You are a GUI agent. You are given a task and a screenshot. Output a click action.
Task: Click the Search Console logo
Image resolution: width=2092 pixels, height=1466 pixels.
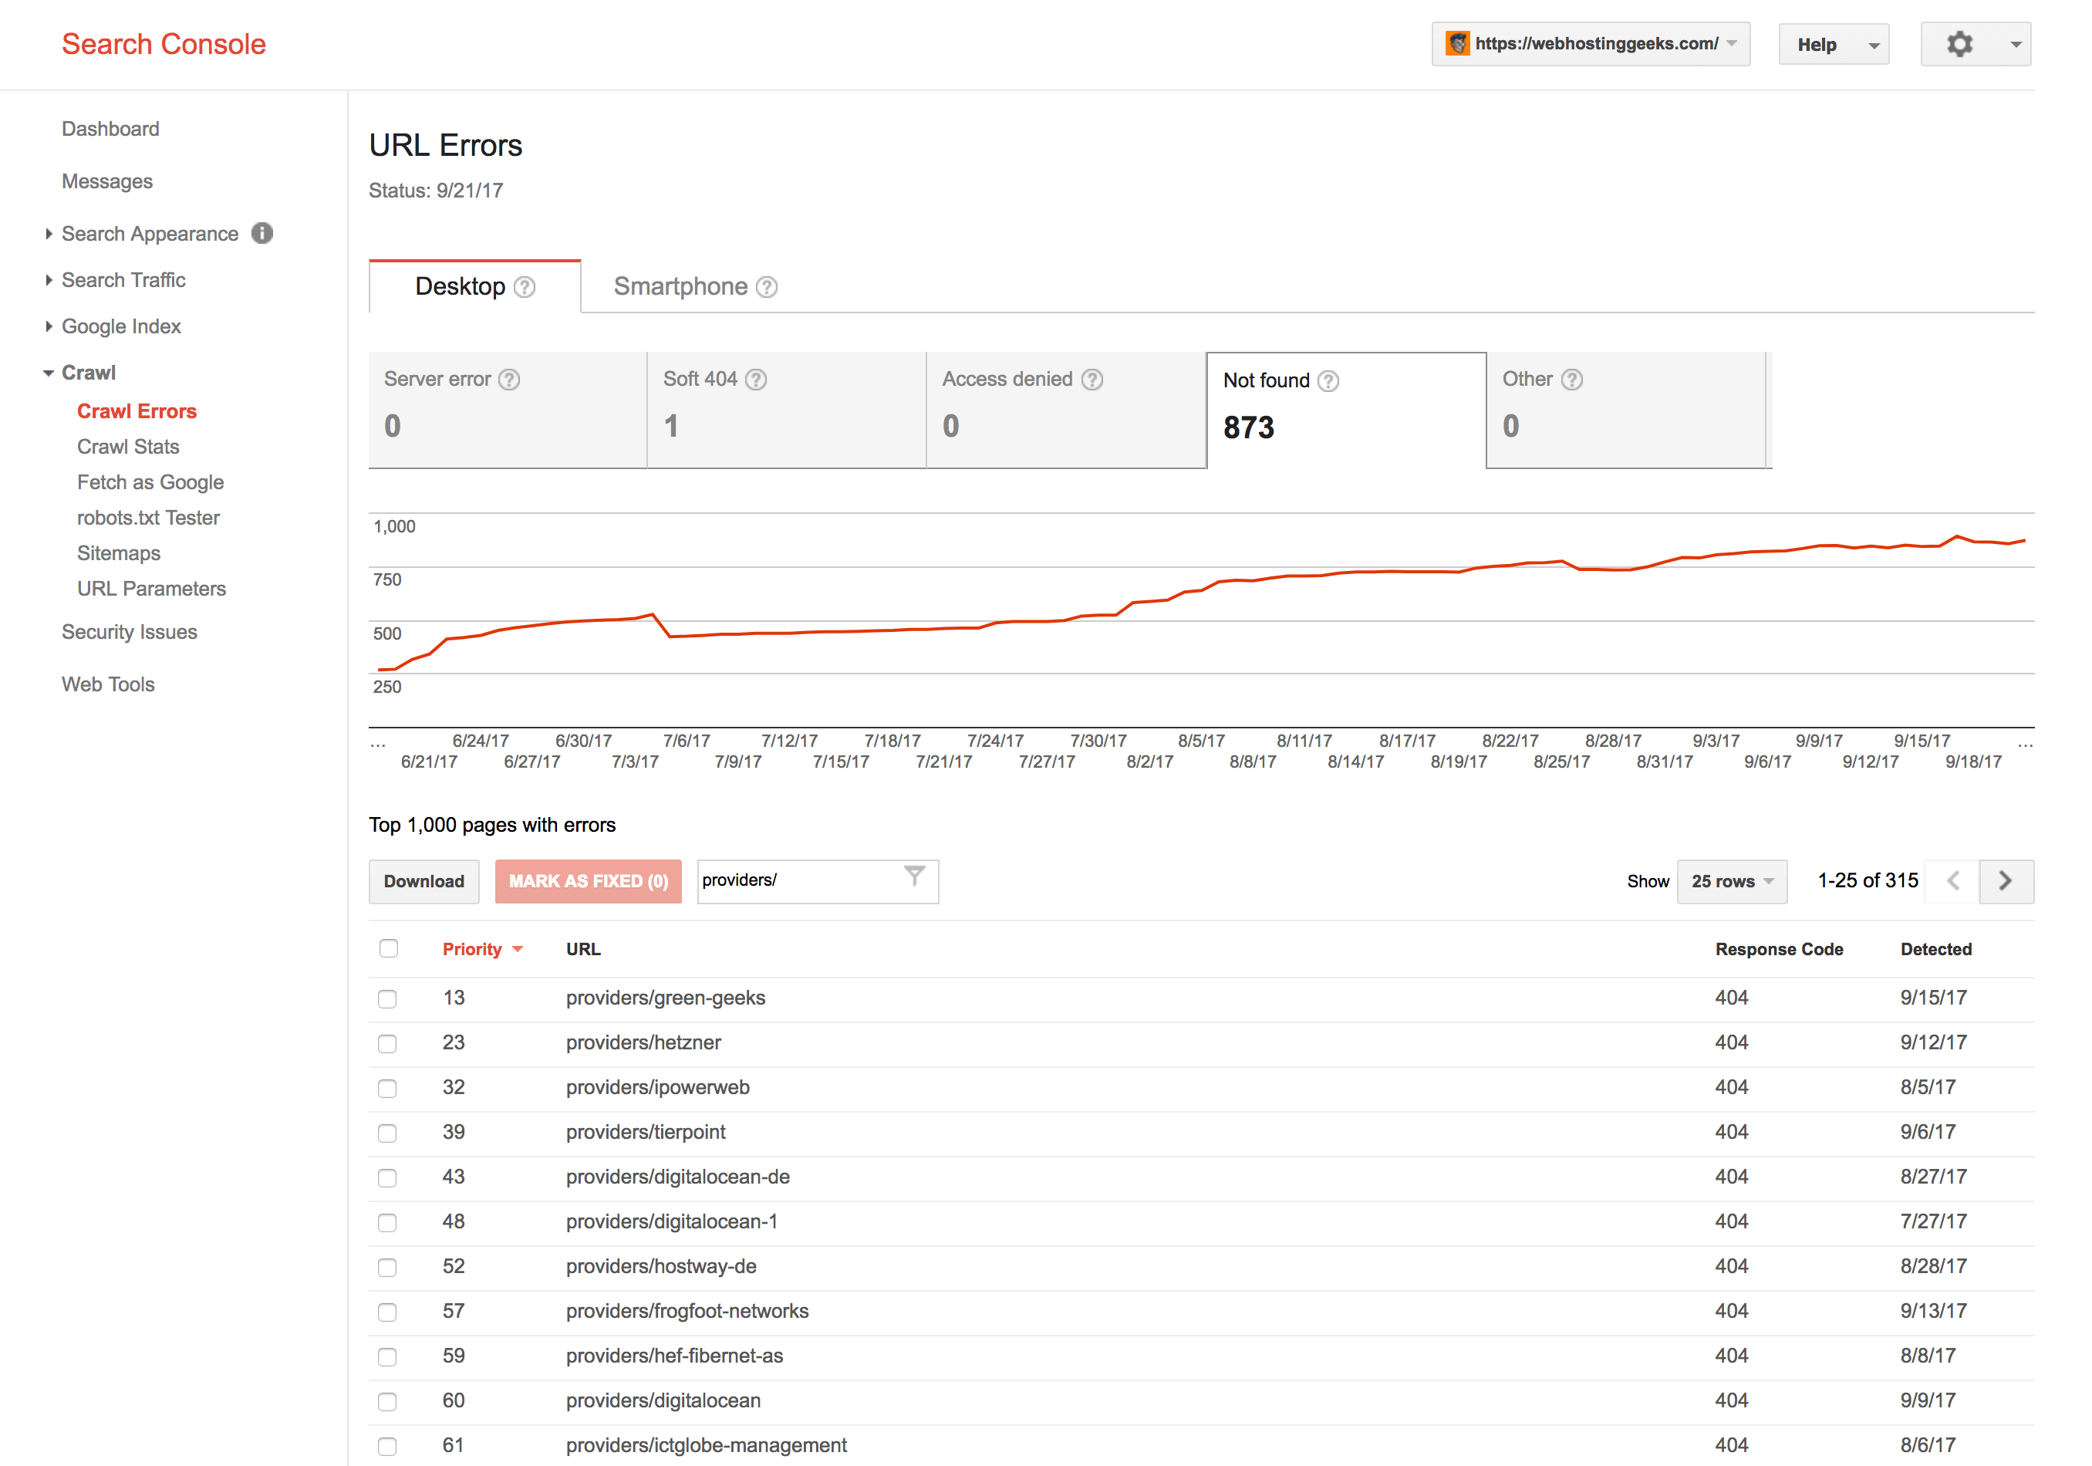click(164, 44)
